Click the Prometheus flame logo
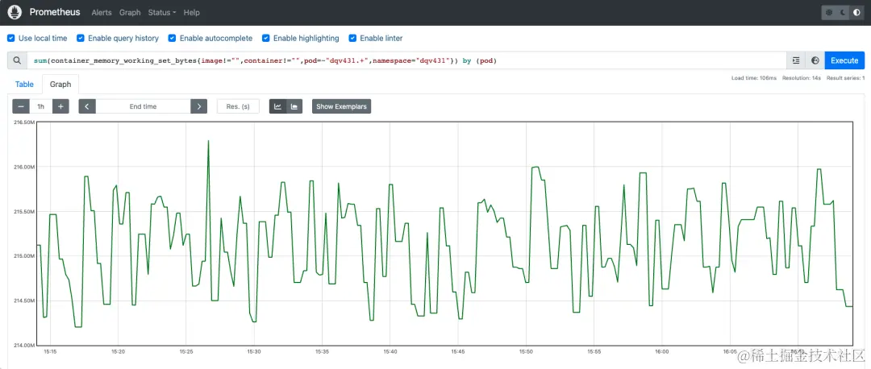Screen dimensions: 871x369 15,11
